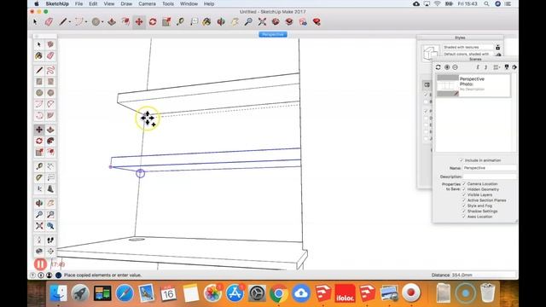The image size is (546, 307).
Task: Pick the Line pencil tool in top toolbar
Action: tap(62, 22)
